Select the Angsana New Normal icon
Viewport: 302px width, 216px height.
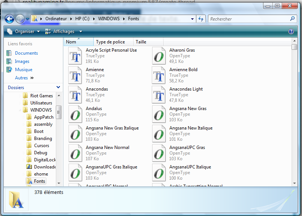75,153
